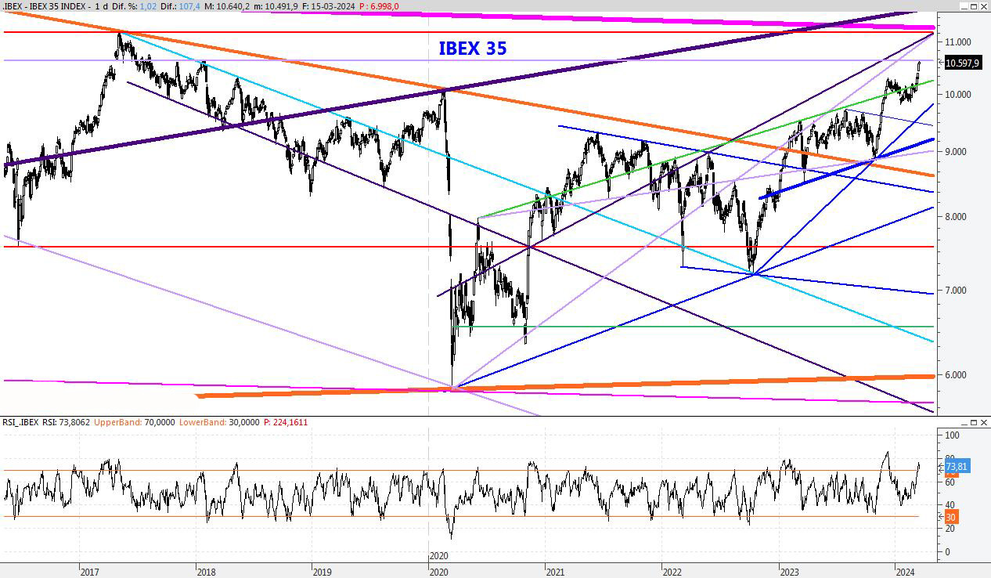Viewport: 991px width, 578px height.
Task: Select the green horizontal line near 6.500
Action: 705,327
